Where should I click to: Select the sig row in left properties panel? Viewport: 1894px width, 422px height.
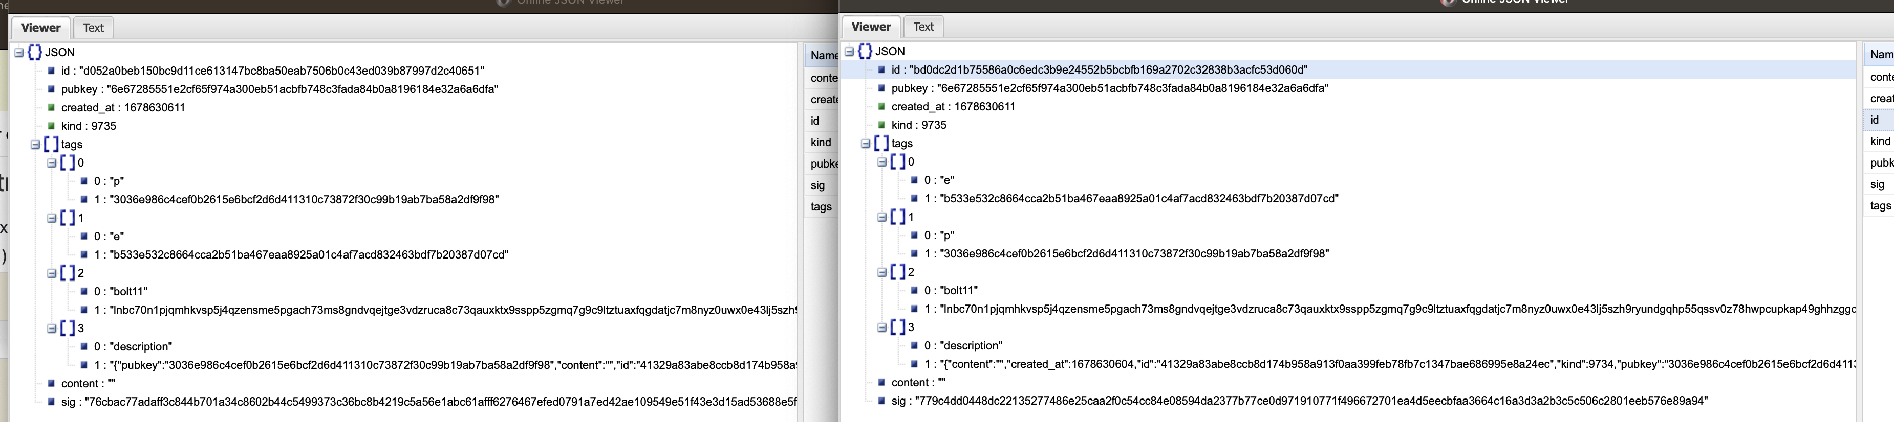[x=817, y=185]
